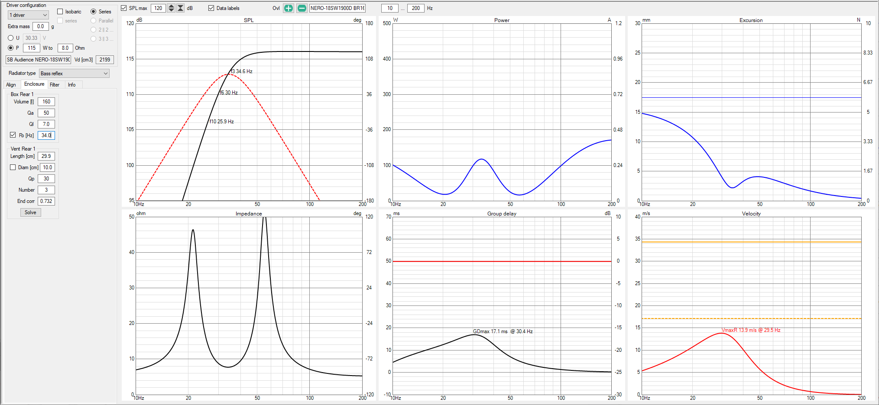Click the f3 34.6 Hz data label

click(242, 71)
